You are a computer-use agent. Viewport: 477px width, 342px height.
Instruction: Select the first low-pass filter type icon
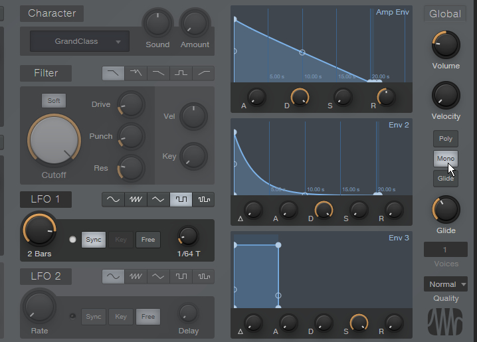[114, 73]
